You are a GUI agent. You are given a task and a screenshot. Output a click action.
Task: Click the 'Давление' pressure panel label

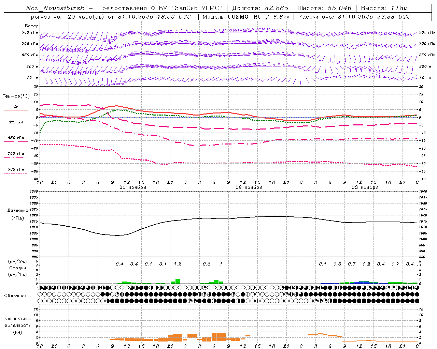point(18,211)
